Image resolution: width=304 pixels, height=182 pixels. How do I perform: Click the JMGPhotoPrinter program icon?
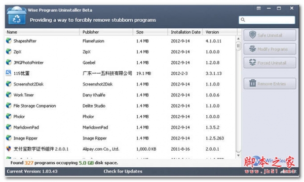pyautogui.click(x=9, y=62)
